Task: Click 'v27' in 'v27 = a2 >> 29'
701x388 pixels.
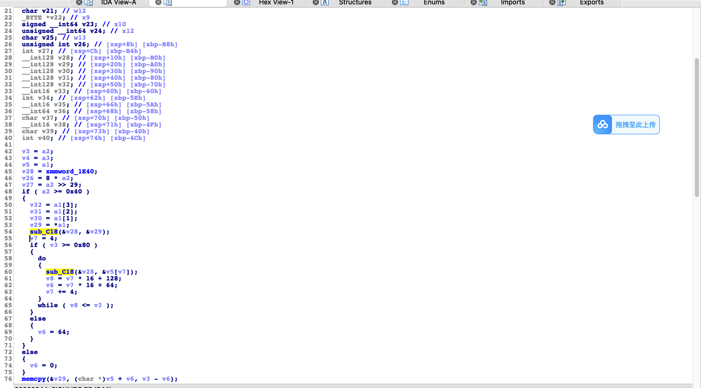Action: coord(28,184)
